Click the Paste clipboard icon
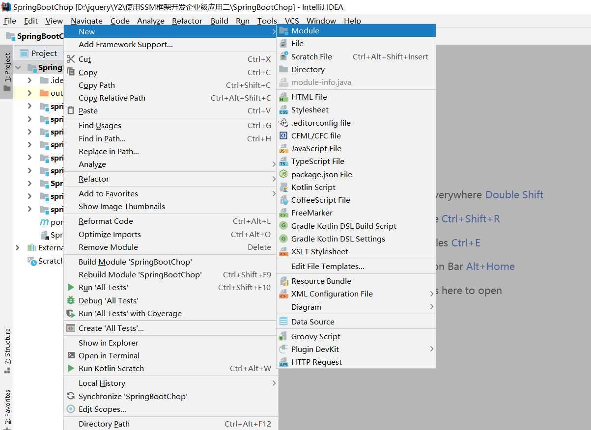This screenshot has width=591, height=430. pyautogui.click(x=71, y=111)
